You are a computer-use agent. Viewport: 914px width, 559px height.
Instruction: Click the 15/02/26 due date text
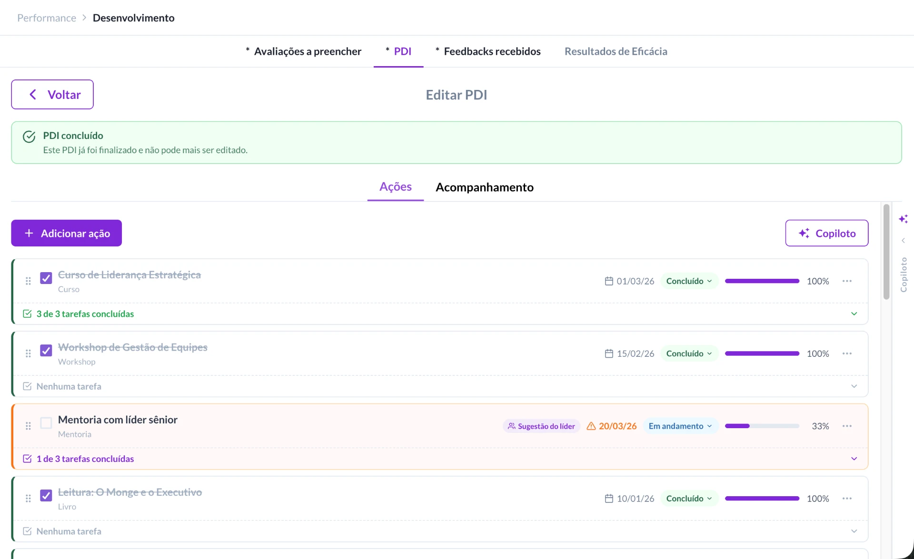tap(636, 353)
